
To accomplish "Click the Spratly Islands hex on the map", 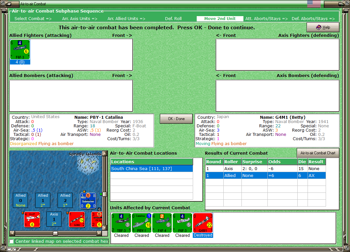I will pos(88,165).
